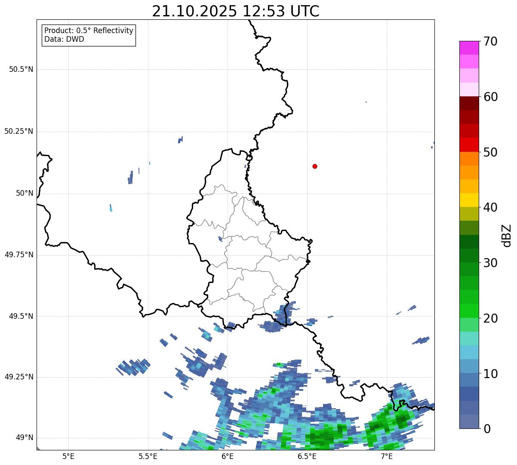The width and height of the screenshot is (517, 465).
Task: Click the colorbar 30 tick label
Action: [x=490, y=263]
